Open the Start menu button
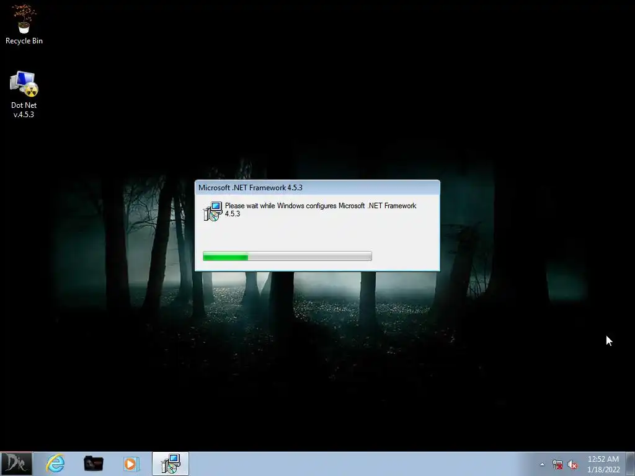 coord(16,464)
